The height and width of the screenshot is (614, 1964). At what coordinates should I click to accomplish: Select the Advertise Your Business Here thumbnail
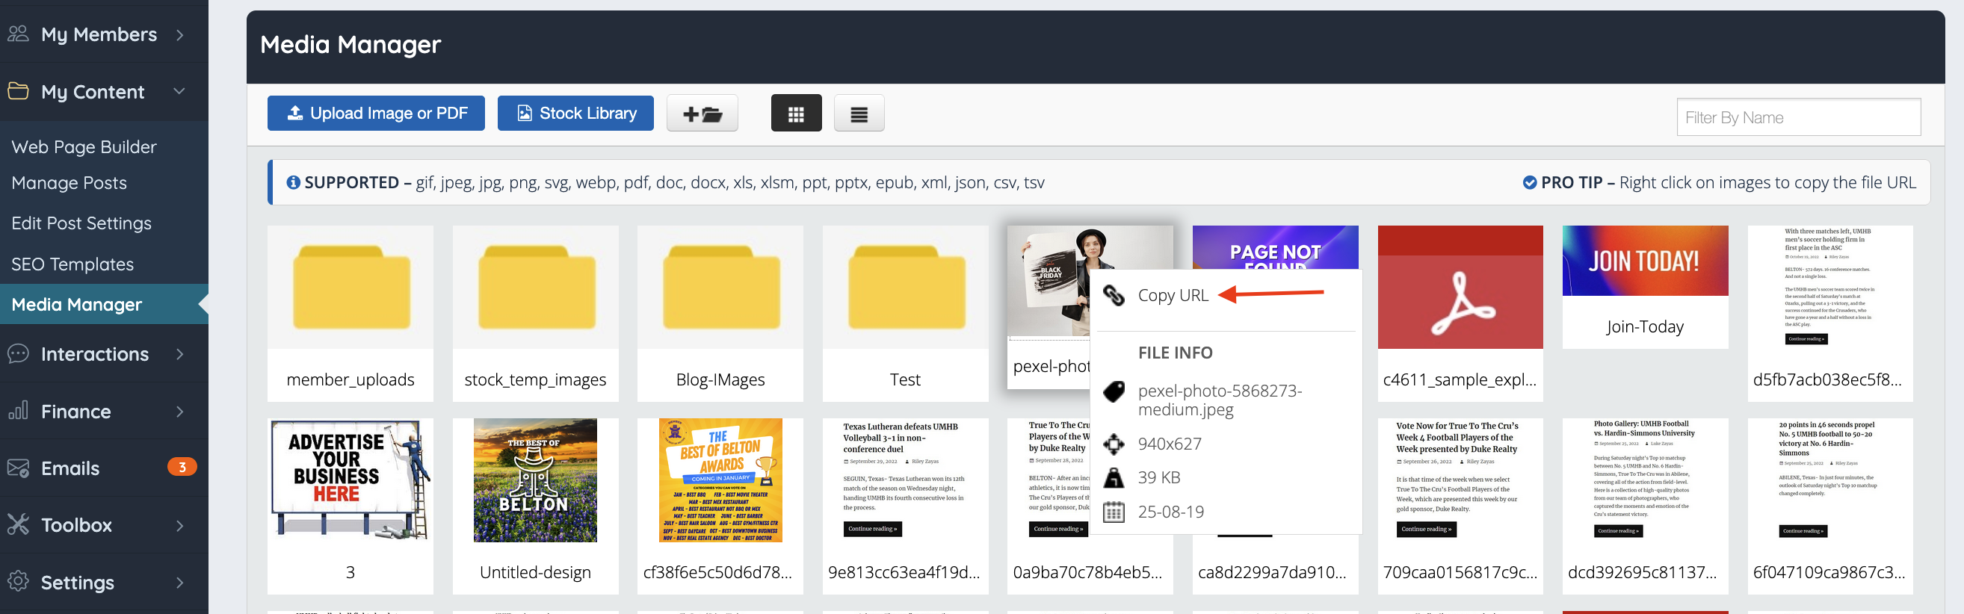[x=350, y=480]
